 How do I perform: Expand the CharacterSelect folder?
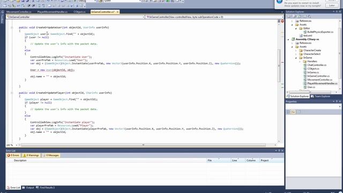(x=296, y=54)
